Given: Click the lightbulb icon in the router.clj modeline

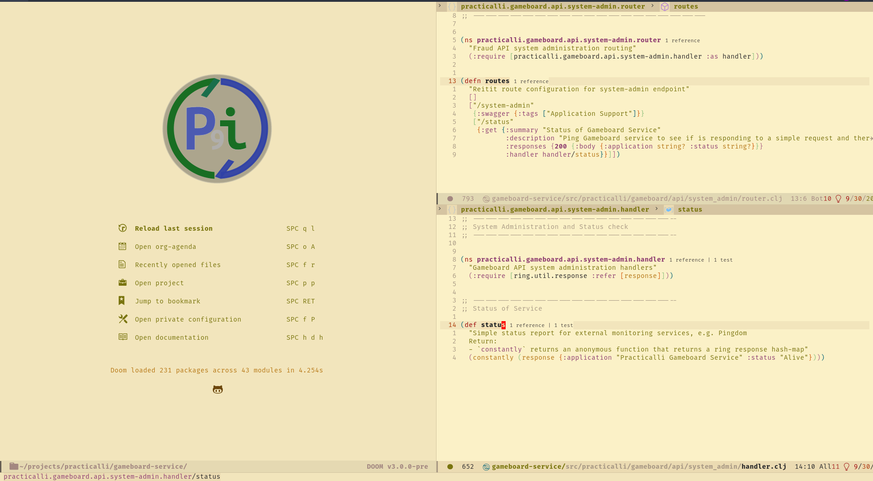Looking at the screenshot, I should 838,198.
